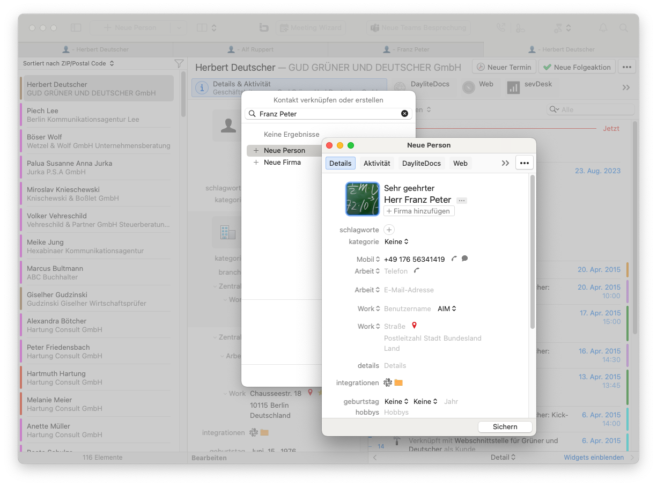The width and height of the screenshot is (657, 486).
Task: Choose Neue Person in link popup
Action: pyautogui.click(x=284, y=151)
